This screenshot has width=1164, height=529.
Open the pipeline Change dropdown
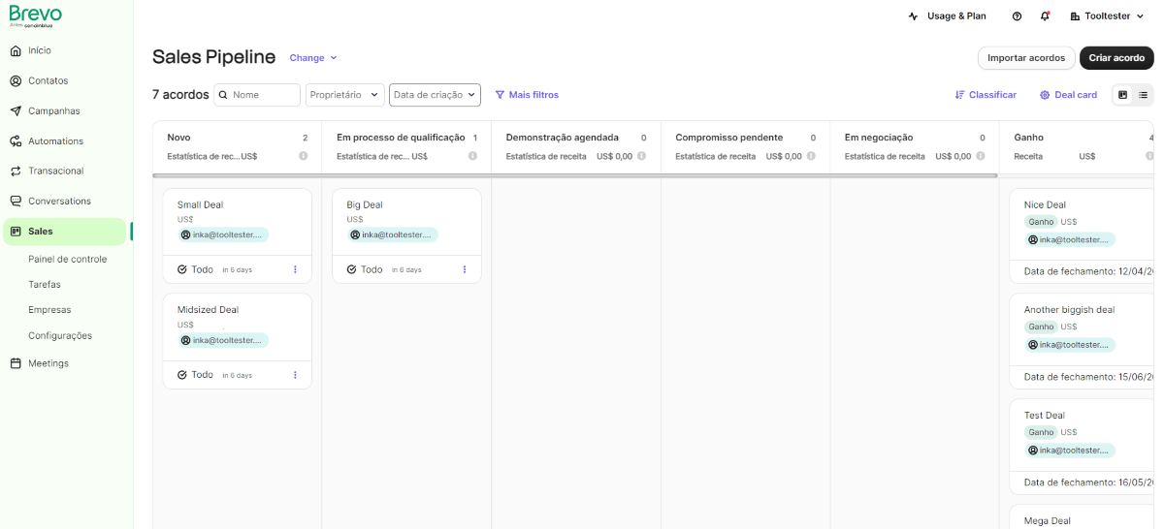pos(313,58)
